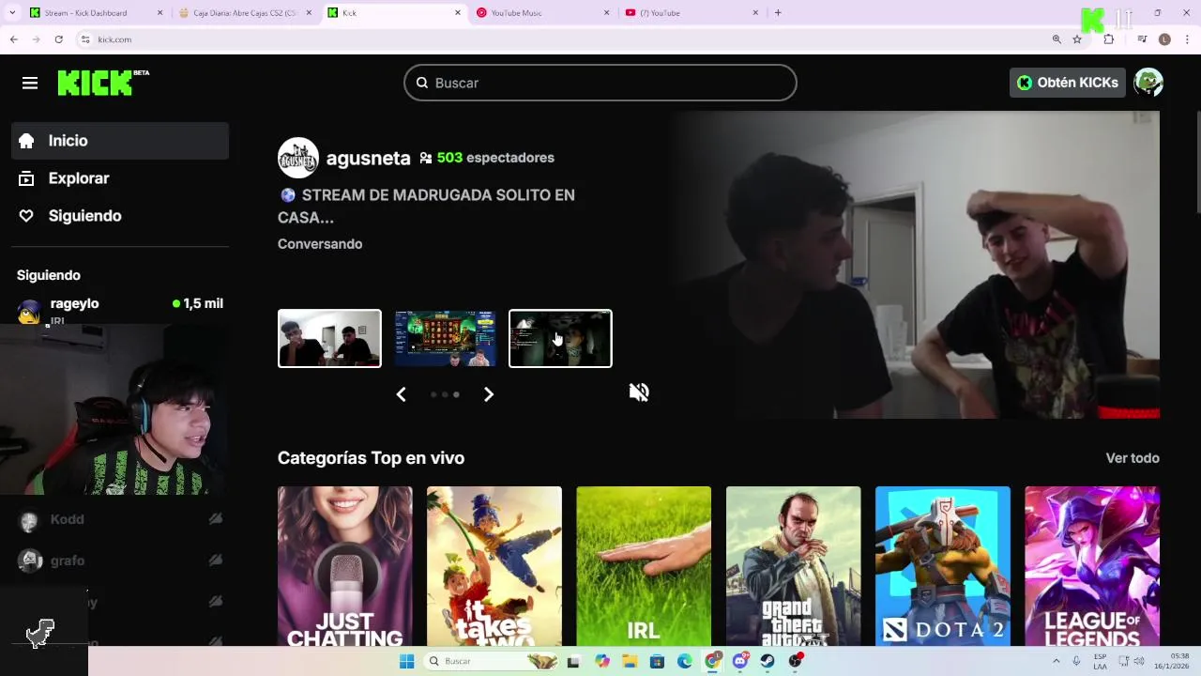Screen dimensions: 1201x676
Task: Go to Inicio in the sidebar
Action: pos(120,141)
